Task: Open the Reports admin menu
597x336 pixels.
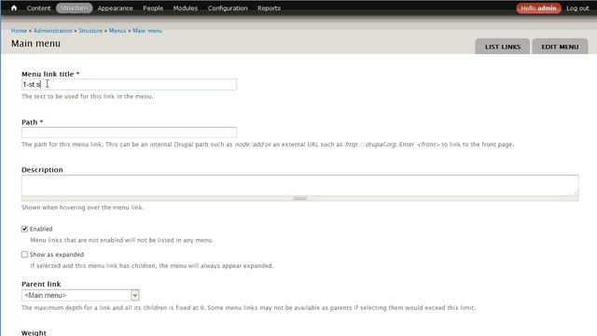Action: [x=270, y=8]
